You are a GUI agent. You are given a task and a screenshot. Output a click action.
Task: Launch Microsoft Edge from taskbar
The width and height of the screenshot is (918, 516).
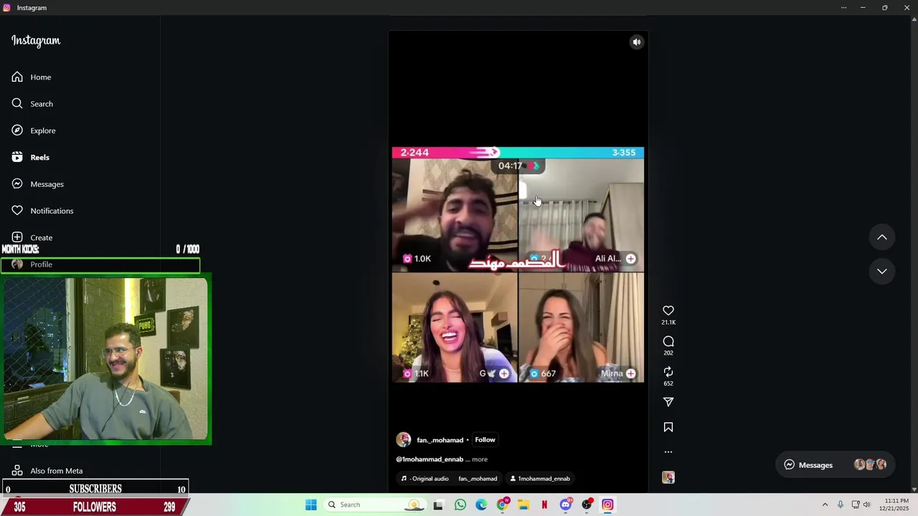(x=481, y=505)
